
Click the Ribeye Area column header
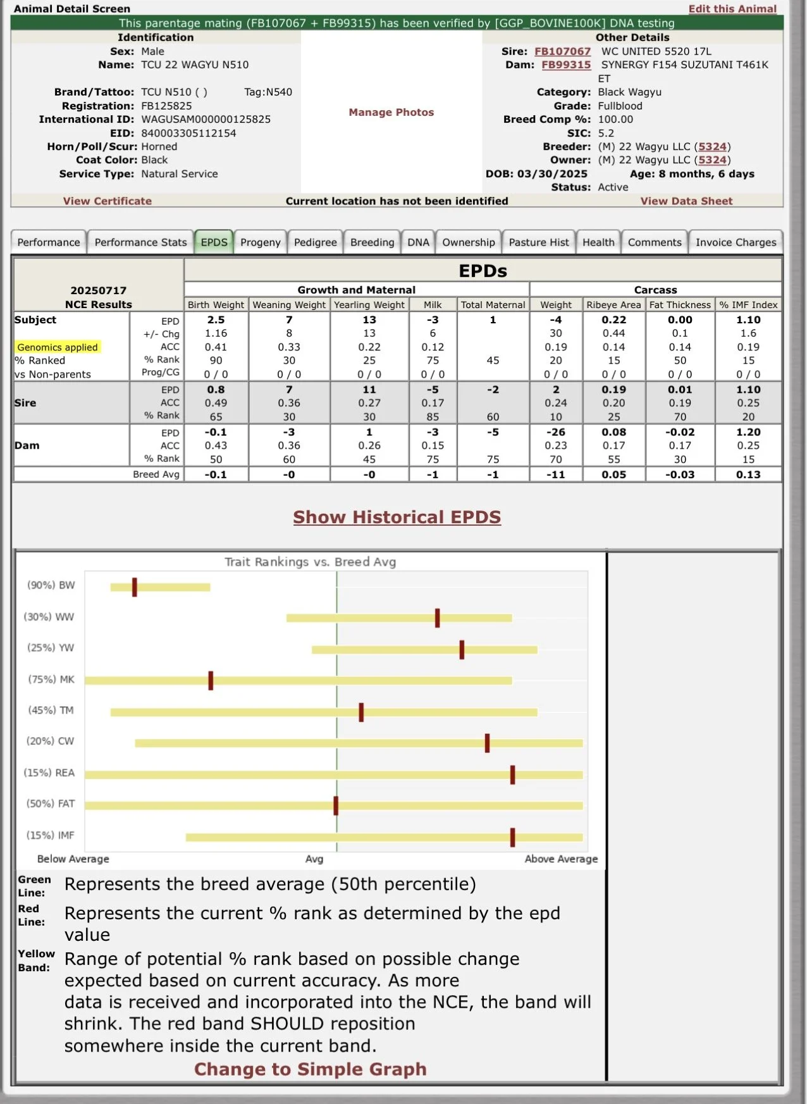pos(613,305)
